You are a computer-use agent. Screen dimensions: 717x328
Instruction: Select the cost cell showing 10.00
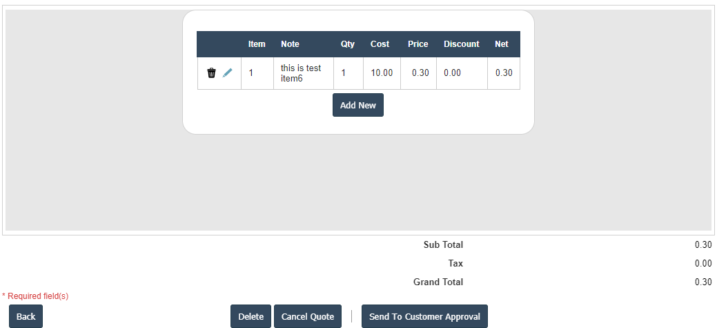click(x=382, y=73)
